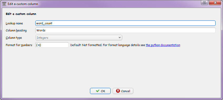
Task: Click the green checkmark icon on OK
Action: tap(98, 91)
